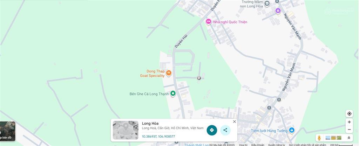Open Điều khoản terms link

pyautogui.click(x=258, y=145)
